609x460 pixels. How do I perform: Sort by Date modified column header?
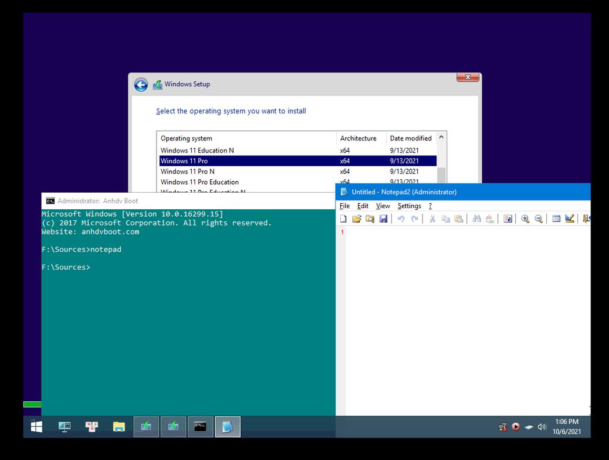(x=412, y=139)
